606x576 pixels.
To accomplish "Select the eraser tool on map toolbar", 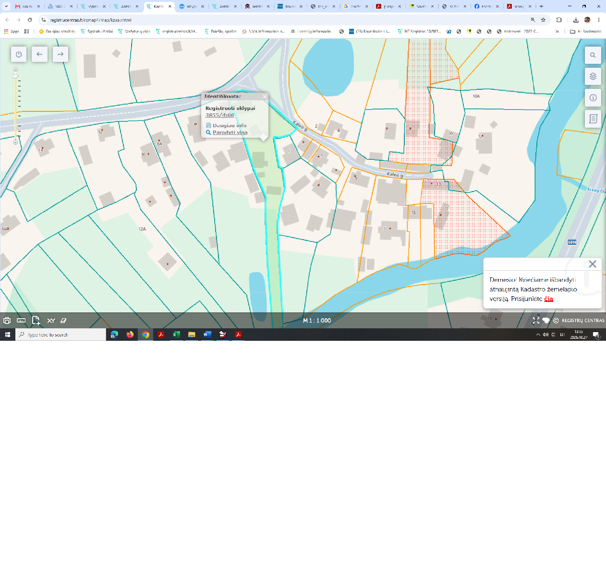I will click(63, 321).
